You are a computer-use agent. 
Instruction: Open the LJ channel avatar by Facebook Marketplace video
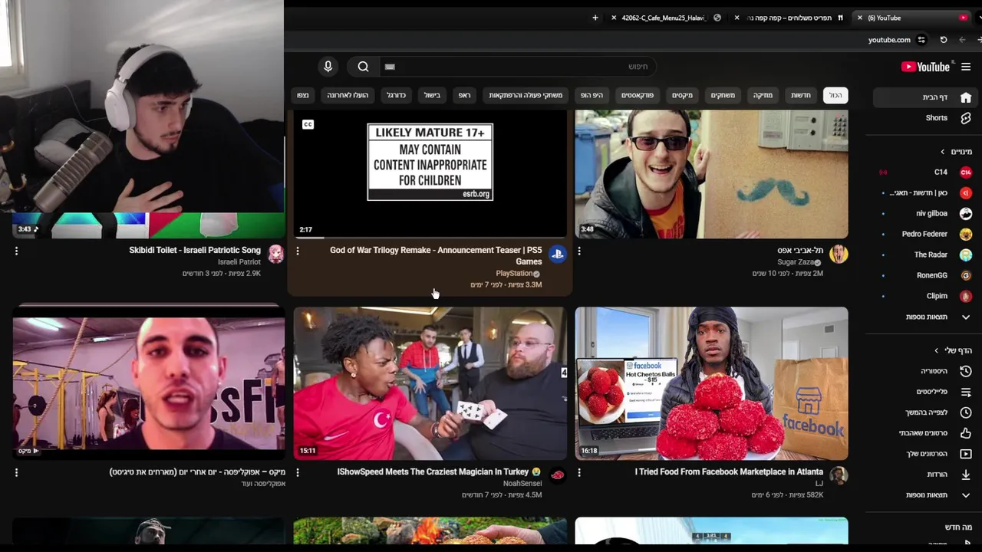coord(839,475)
